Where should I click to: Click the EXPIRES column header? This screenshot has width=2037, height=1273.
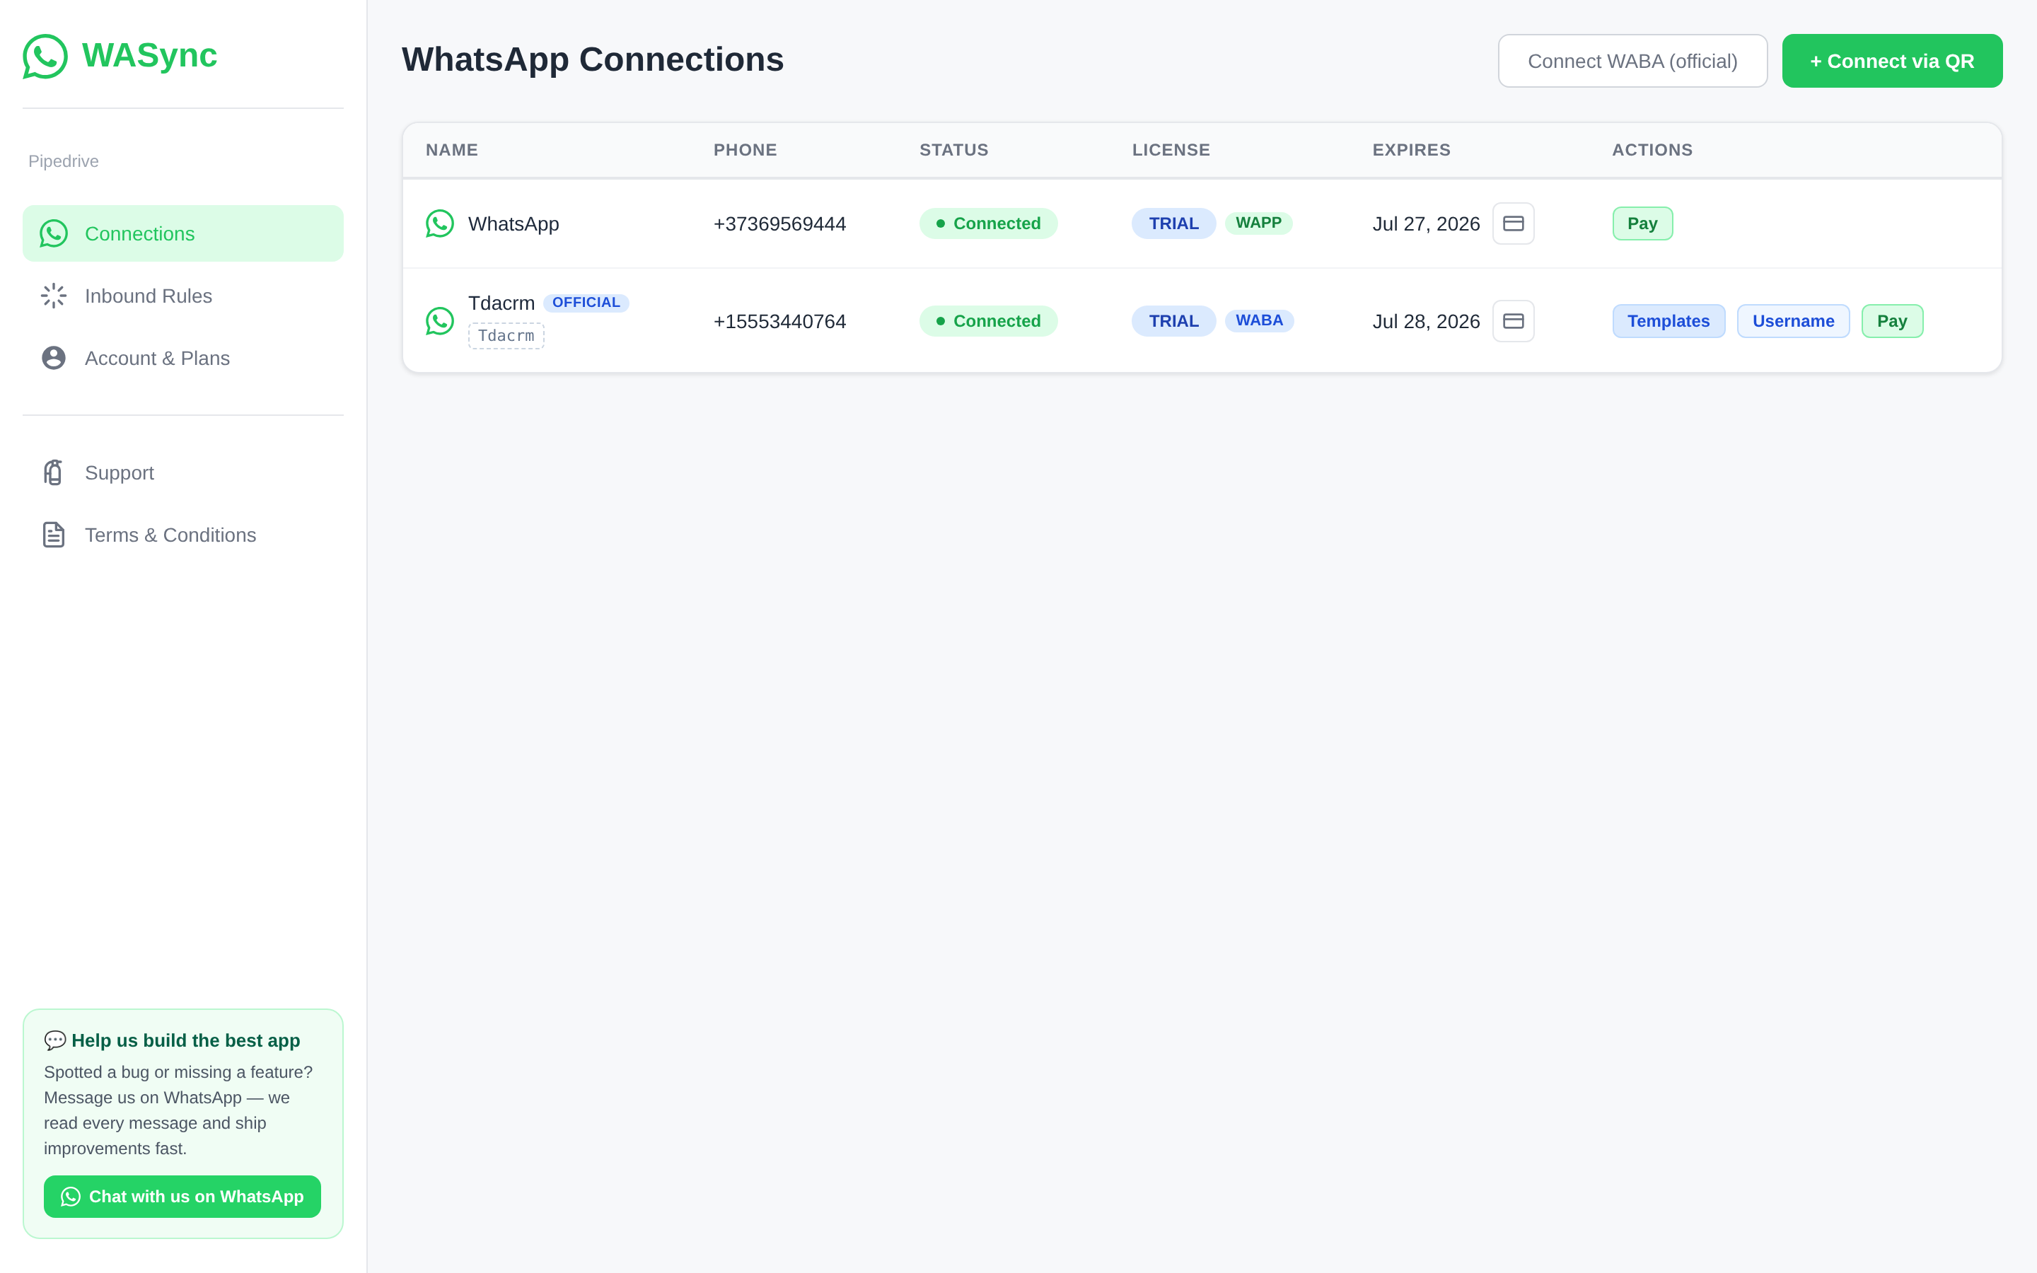1412,150
